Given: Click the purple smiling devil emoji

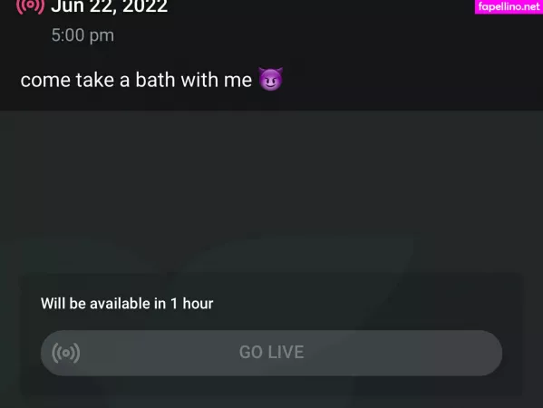Looking at the screenshot, I should tap(271, 79).
